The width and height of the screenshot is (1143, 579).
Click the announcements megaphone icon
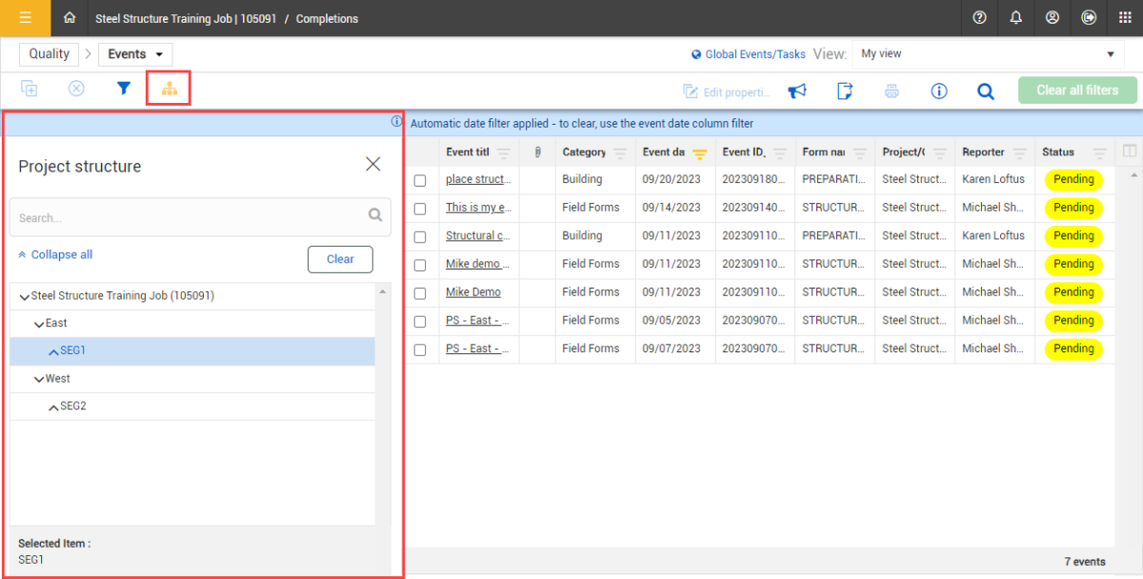click(797, 91)
